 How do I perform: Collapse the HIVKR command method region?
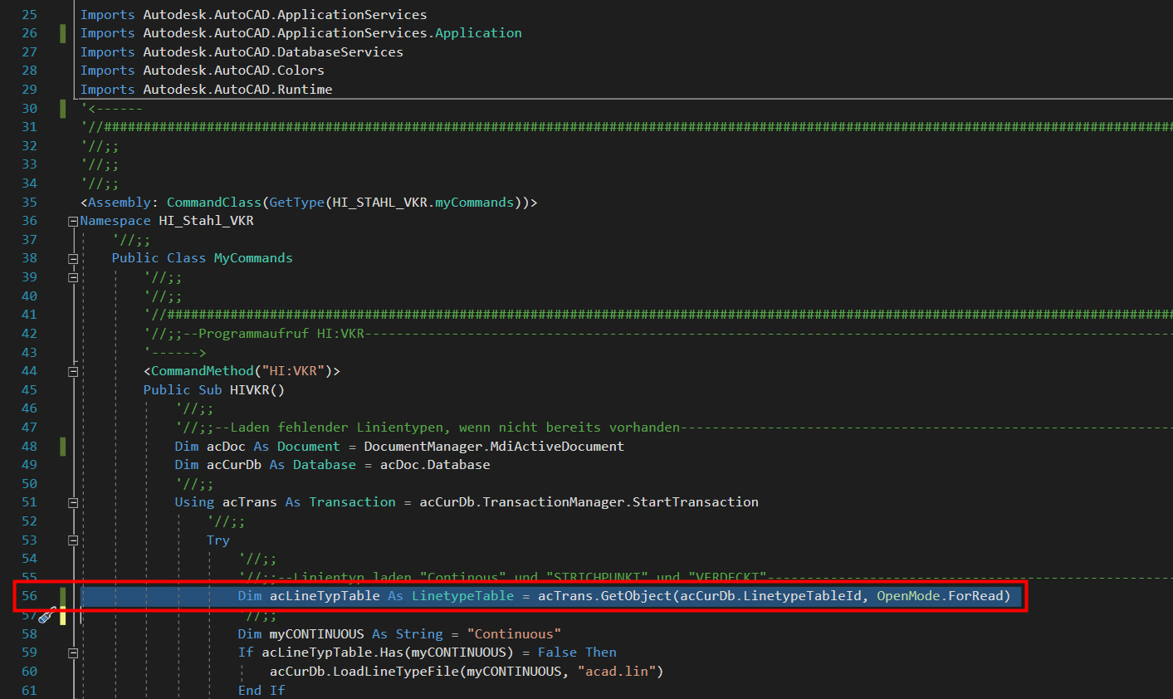[73, 370]
